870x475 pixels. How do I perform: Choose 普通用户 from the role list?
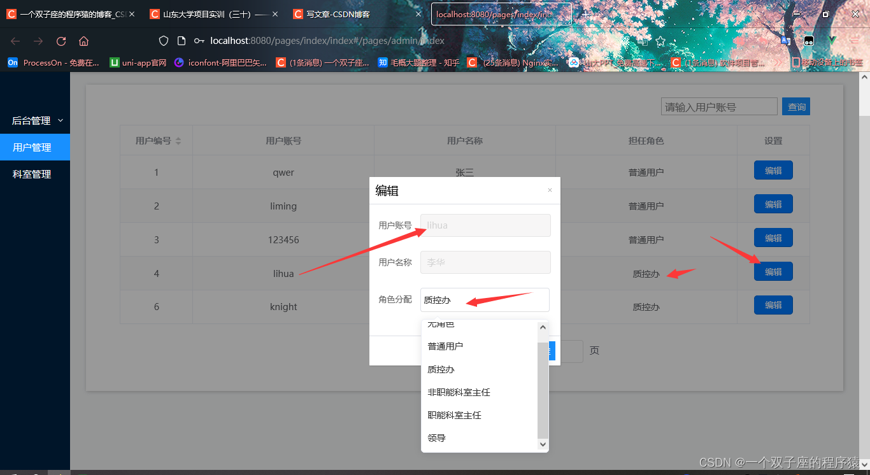(480, 346)
